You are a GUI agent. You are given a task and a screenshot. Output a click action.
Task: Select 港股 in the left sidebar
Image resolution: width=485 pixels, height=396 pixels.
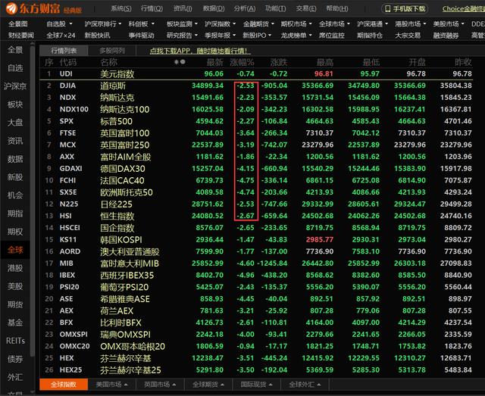pos(15,268)
